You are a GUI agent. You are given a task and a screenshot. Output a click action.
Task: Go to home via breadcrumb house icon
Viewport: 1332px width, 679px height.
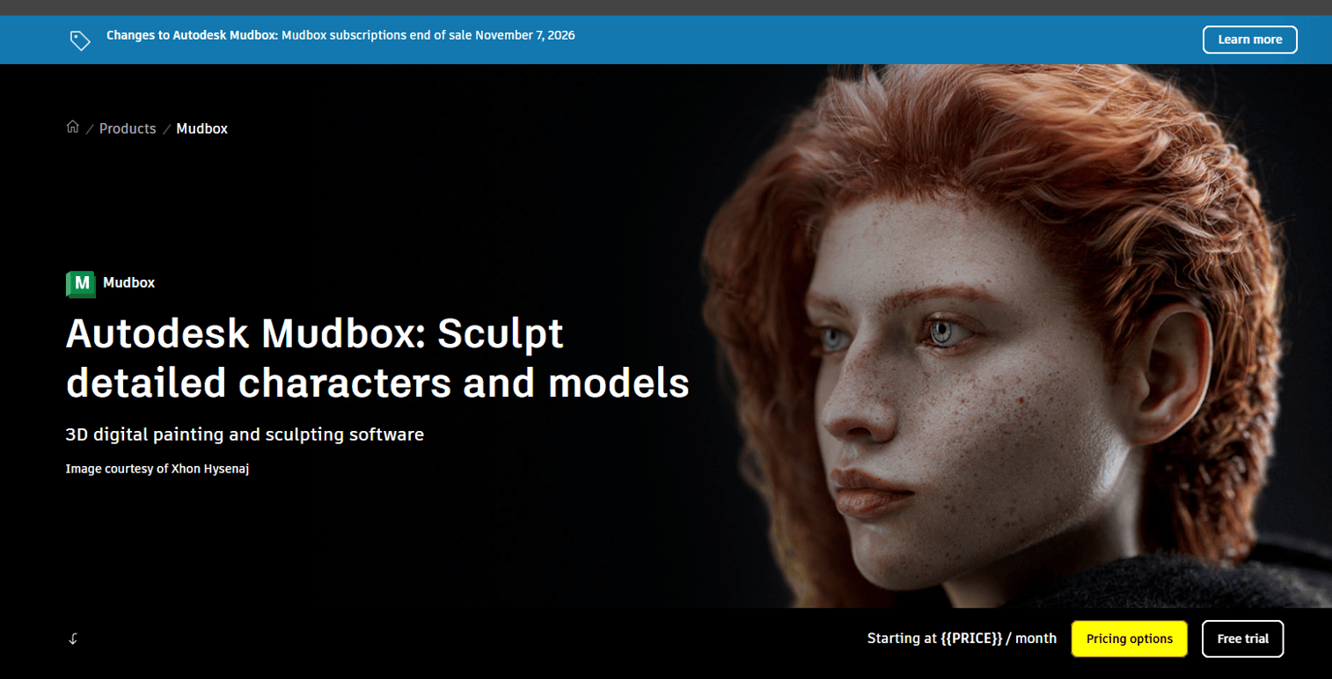[72, 128]
